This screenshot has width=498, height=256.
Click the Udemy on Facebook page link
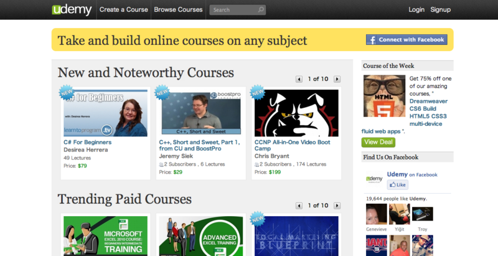tap(412, 174)
